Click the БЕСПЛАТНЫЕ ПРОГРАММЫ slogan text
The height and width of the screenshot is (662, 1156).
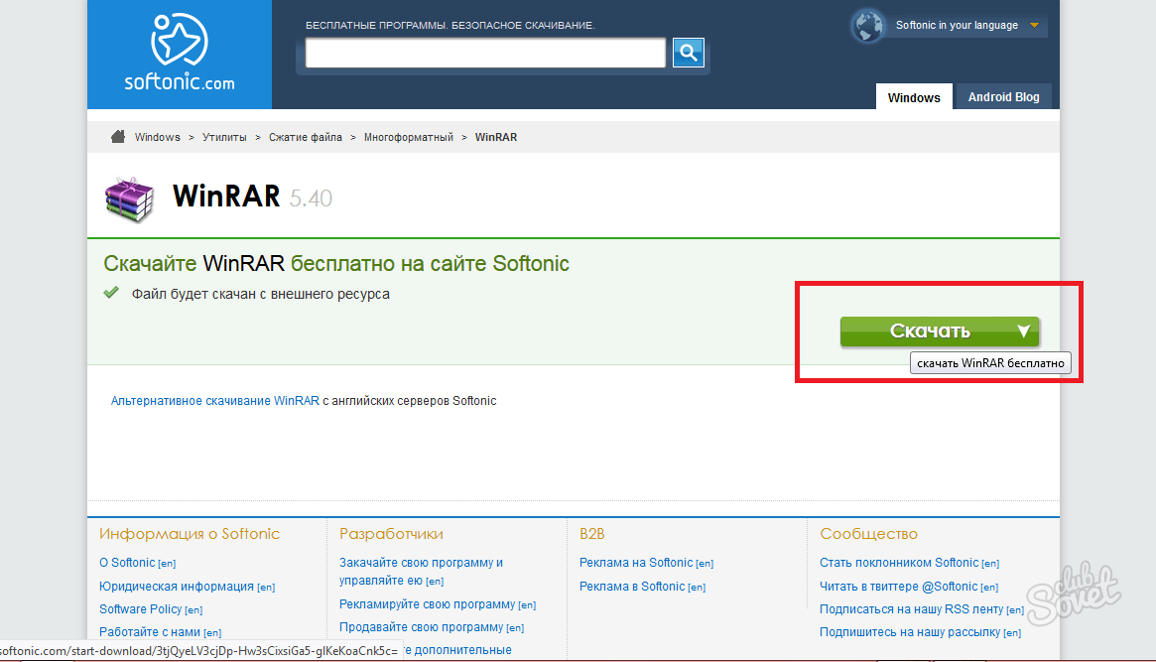point(450,25)
